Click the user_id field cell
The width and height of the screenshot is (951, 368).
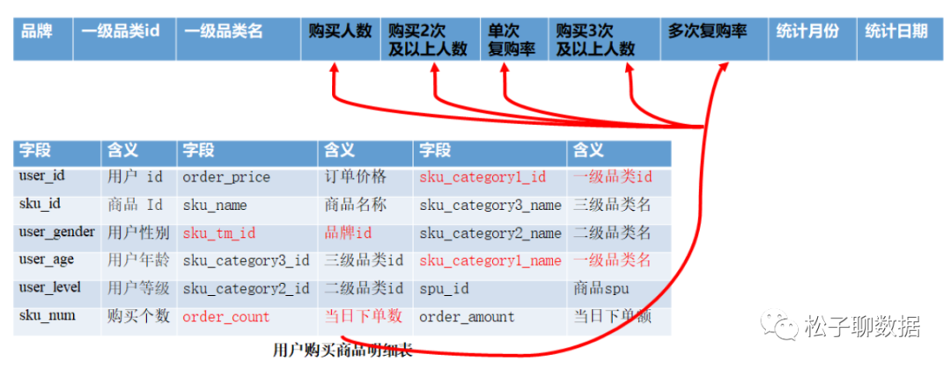tap(57, 182)
